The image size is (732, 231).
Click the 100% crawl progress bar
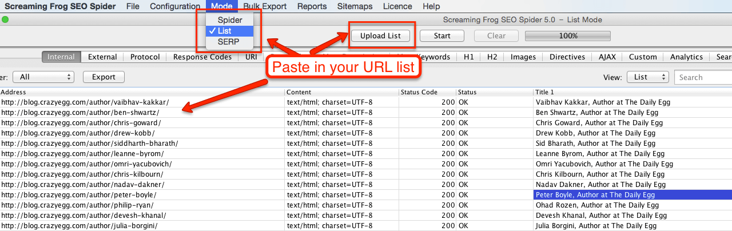tap(568, 35)
